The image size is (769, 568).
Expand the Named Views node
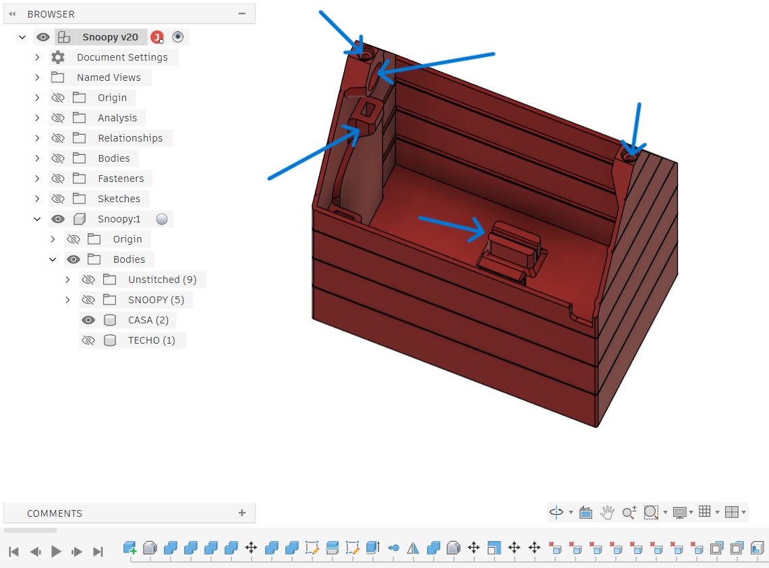[x=37, y=77]
